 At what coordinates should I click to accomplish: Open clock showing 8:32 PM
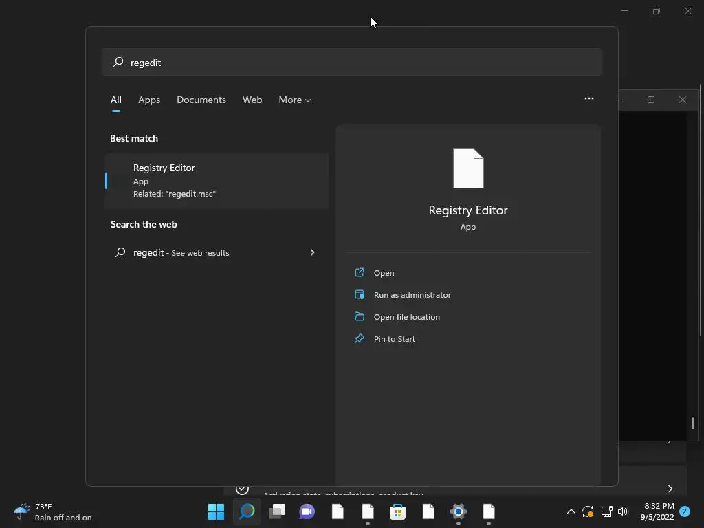(657, 511)
